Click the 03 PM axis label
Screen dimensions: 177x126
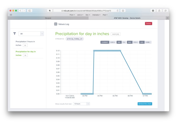point(85,96)
